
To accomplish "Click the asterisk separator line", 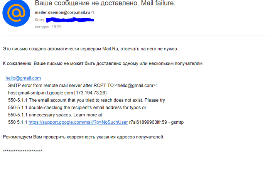I will 22,151.
